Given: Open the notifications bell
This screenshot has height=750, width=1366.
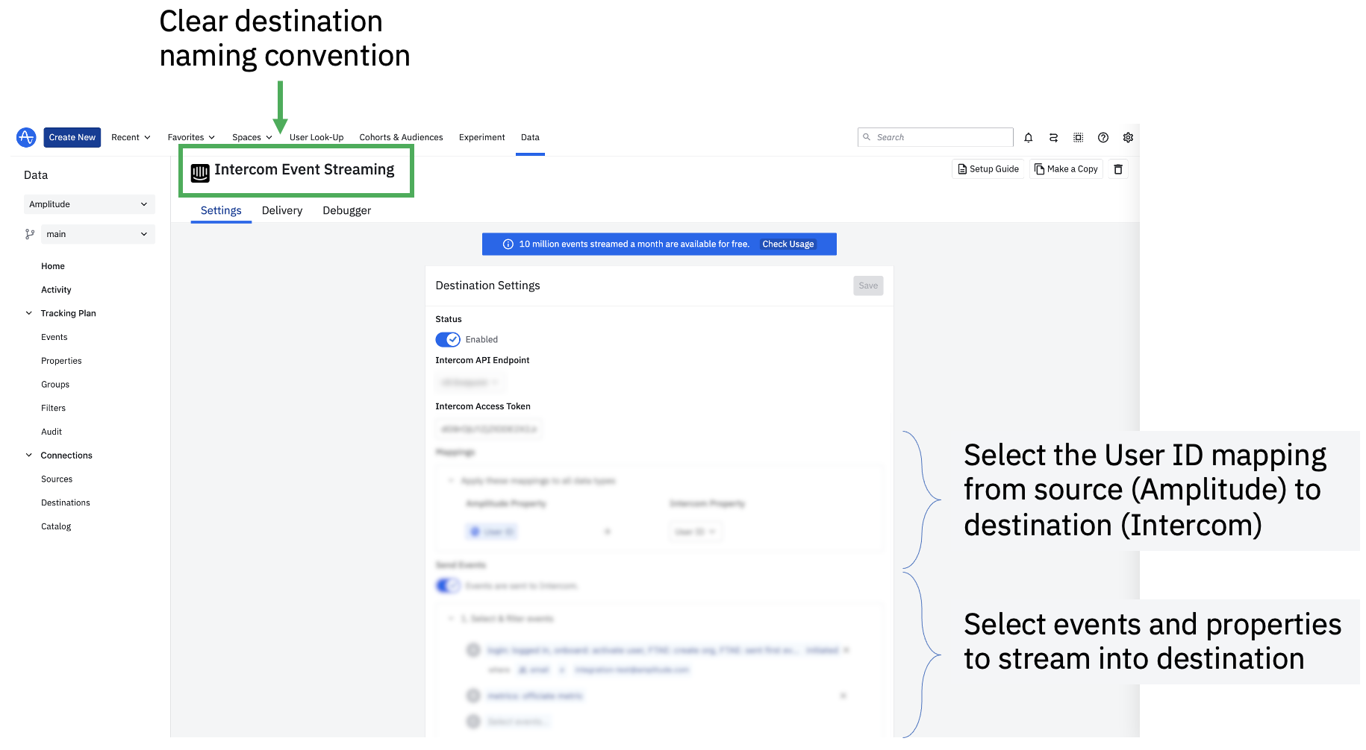Looking at the screenshot, I should click(x=1028, y=138).
